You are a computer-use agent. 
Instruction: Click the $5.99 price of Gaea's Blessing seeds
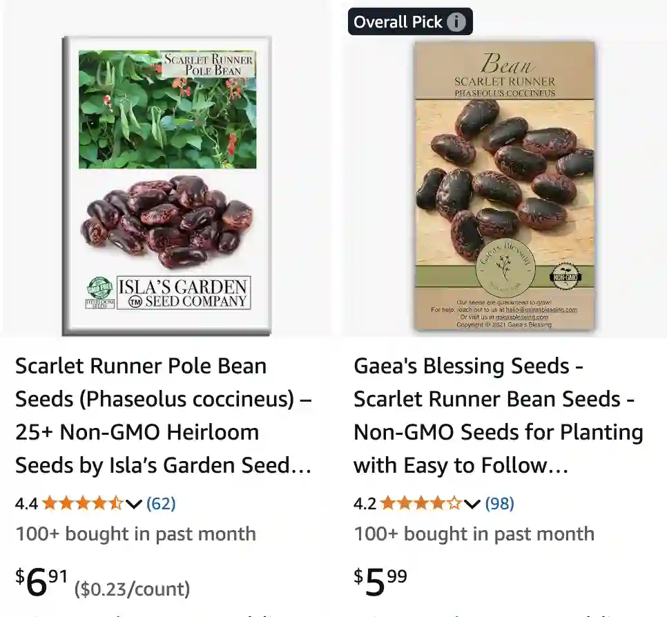point(378,581)
